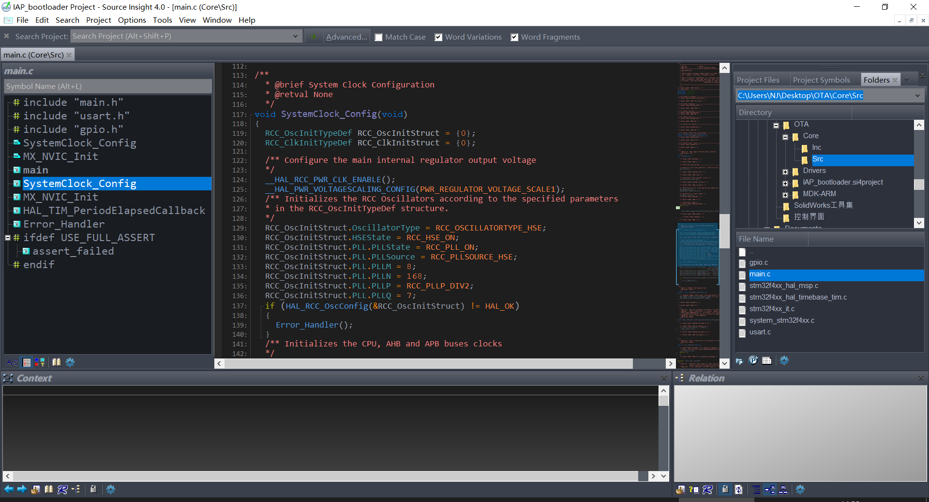Enable the lock toggle in Relation window toolbar
Image resolution: width=929 pixels, height=502 pixels.
point(725,489)
